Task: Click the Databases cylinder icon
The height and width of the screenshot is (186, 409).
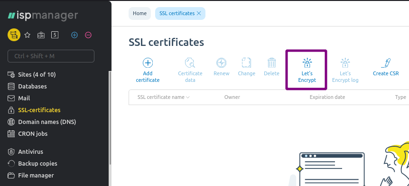Action: (x=11, y=86)
